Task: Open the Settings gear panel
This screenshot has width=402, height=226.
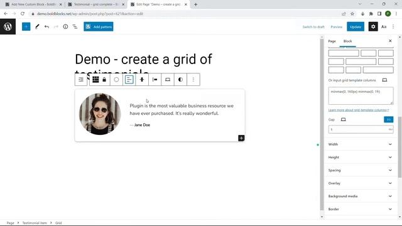Action: (x=373, y=26)
